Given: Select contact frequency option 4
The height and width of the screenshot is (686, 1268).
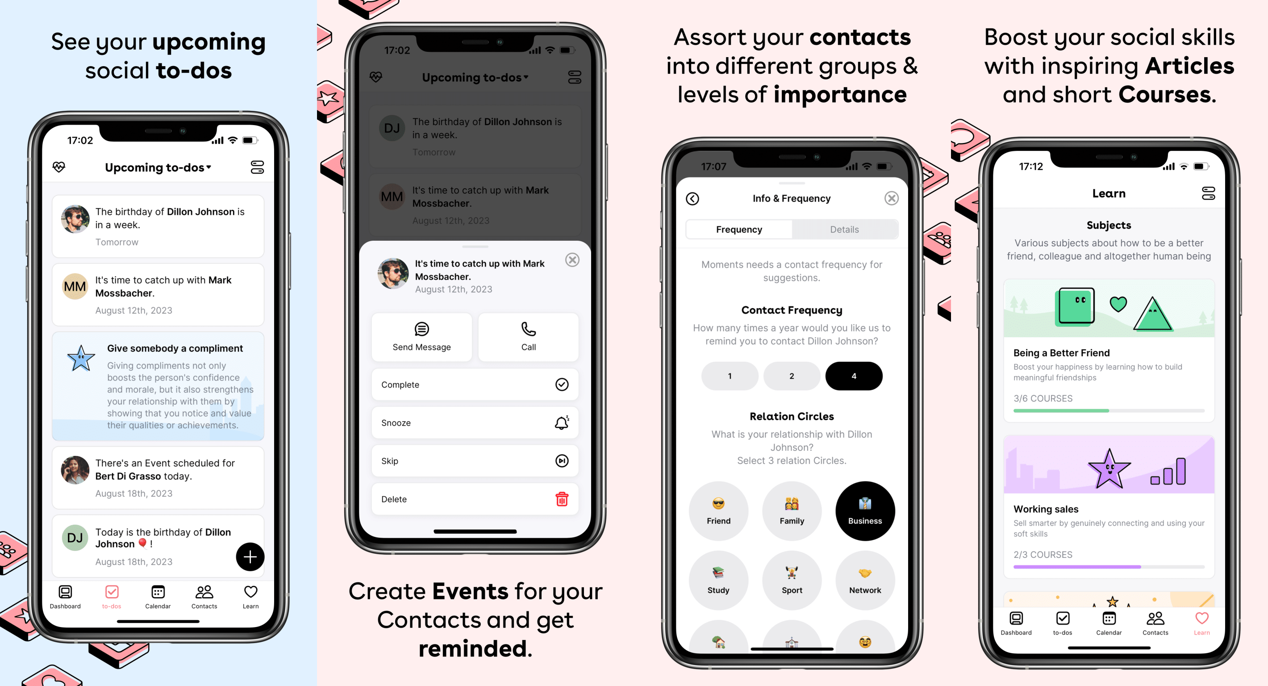Looking at the screenshot, I should 855,375.
